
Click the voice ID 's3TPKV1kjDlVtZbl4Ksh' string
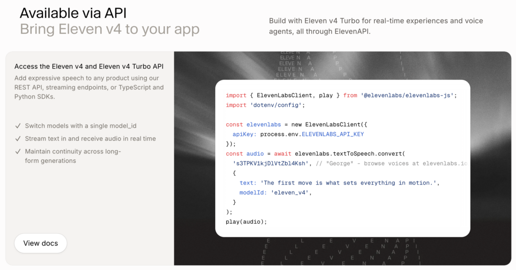pyautogui.click(x=272, y=163)
